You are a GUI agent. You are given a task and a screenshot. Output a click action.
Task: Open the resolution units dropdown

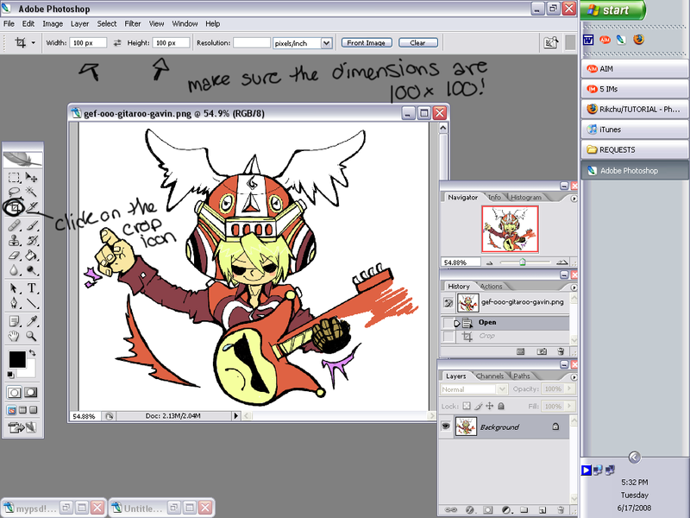(326, 43)
